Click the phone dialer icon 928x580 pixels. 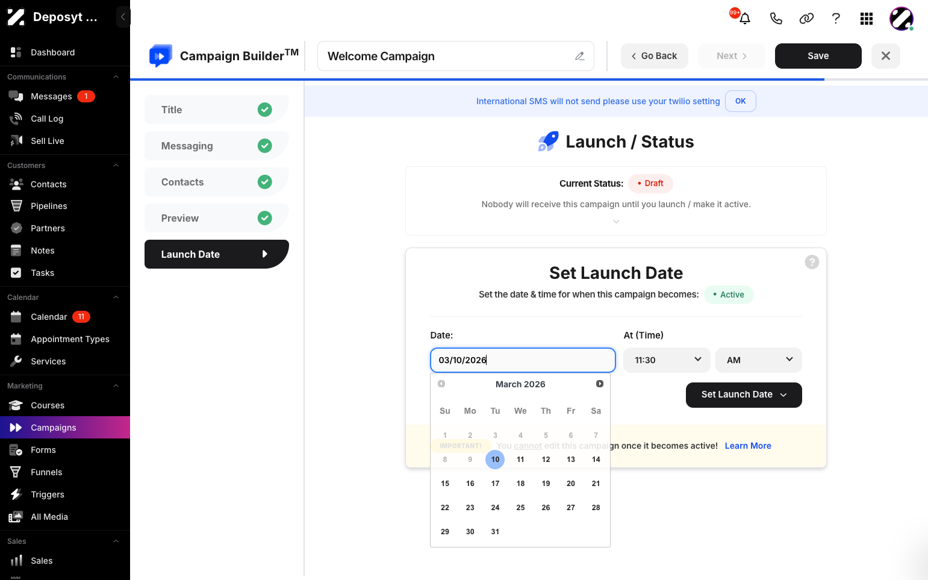[776, 19]
